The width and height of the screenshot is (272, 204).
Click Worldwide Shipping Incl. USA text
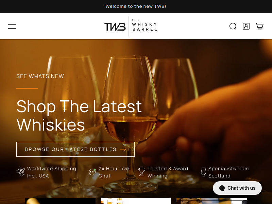52,172
